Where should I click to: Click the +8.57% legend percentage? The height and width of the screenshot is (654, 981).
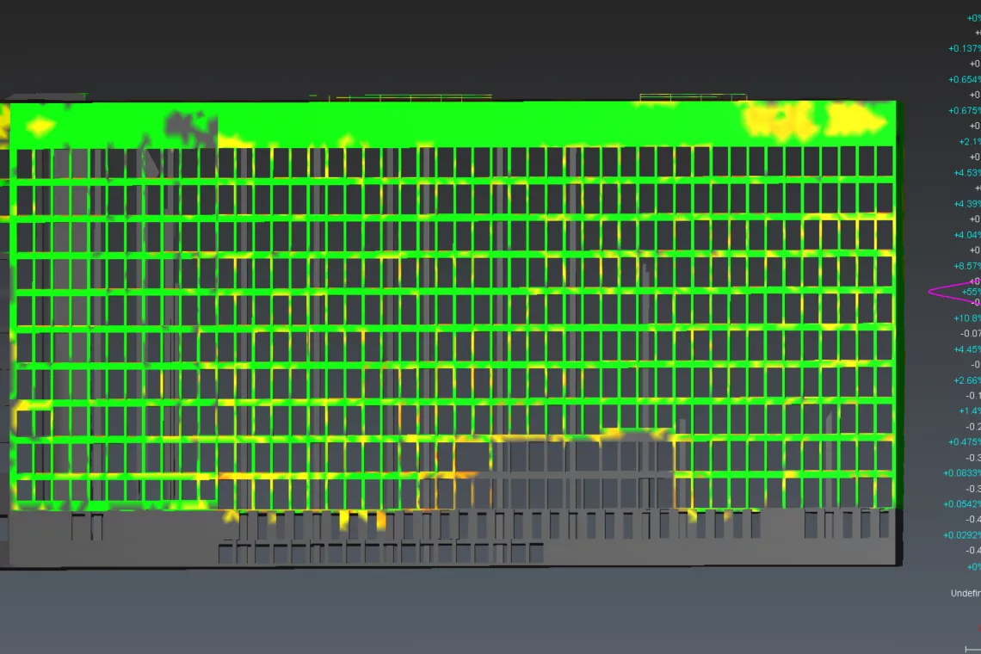click(966, 266)
